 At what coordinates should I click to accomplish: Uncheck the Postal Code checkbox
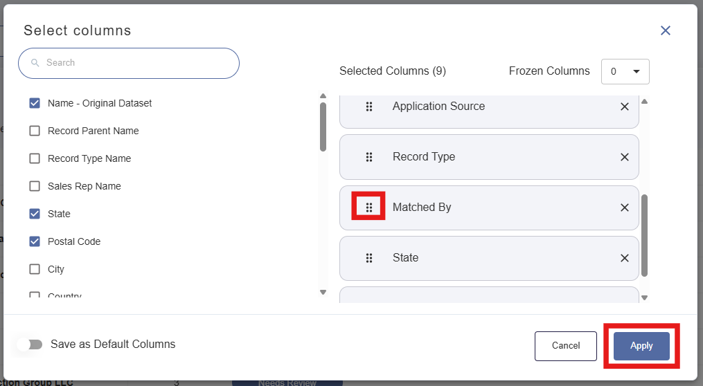pos(35,242)
